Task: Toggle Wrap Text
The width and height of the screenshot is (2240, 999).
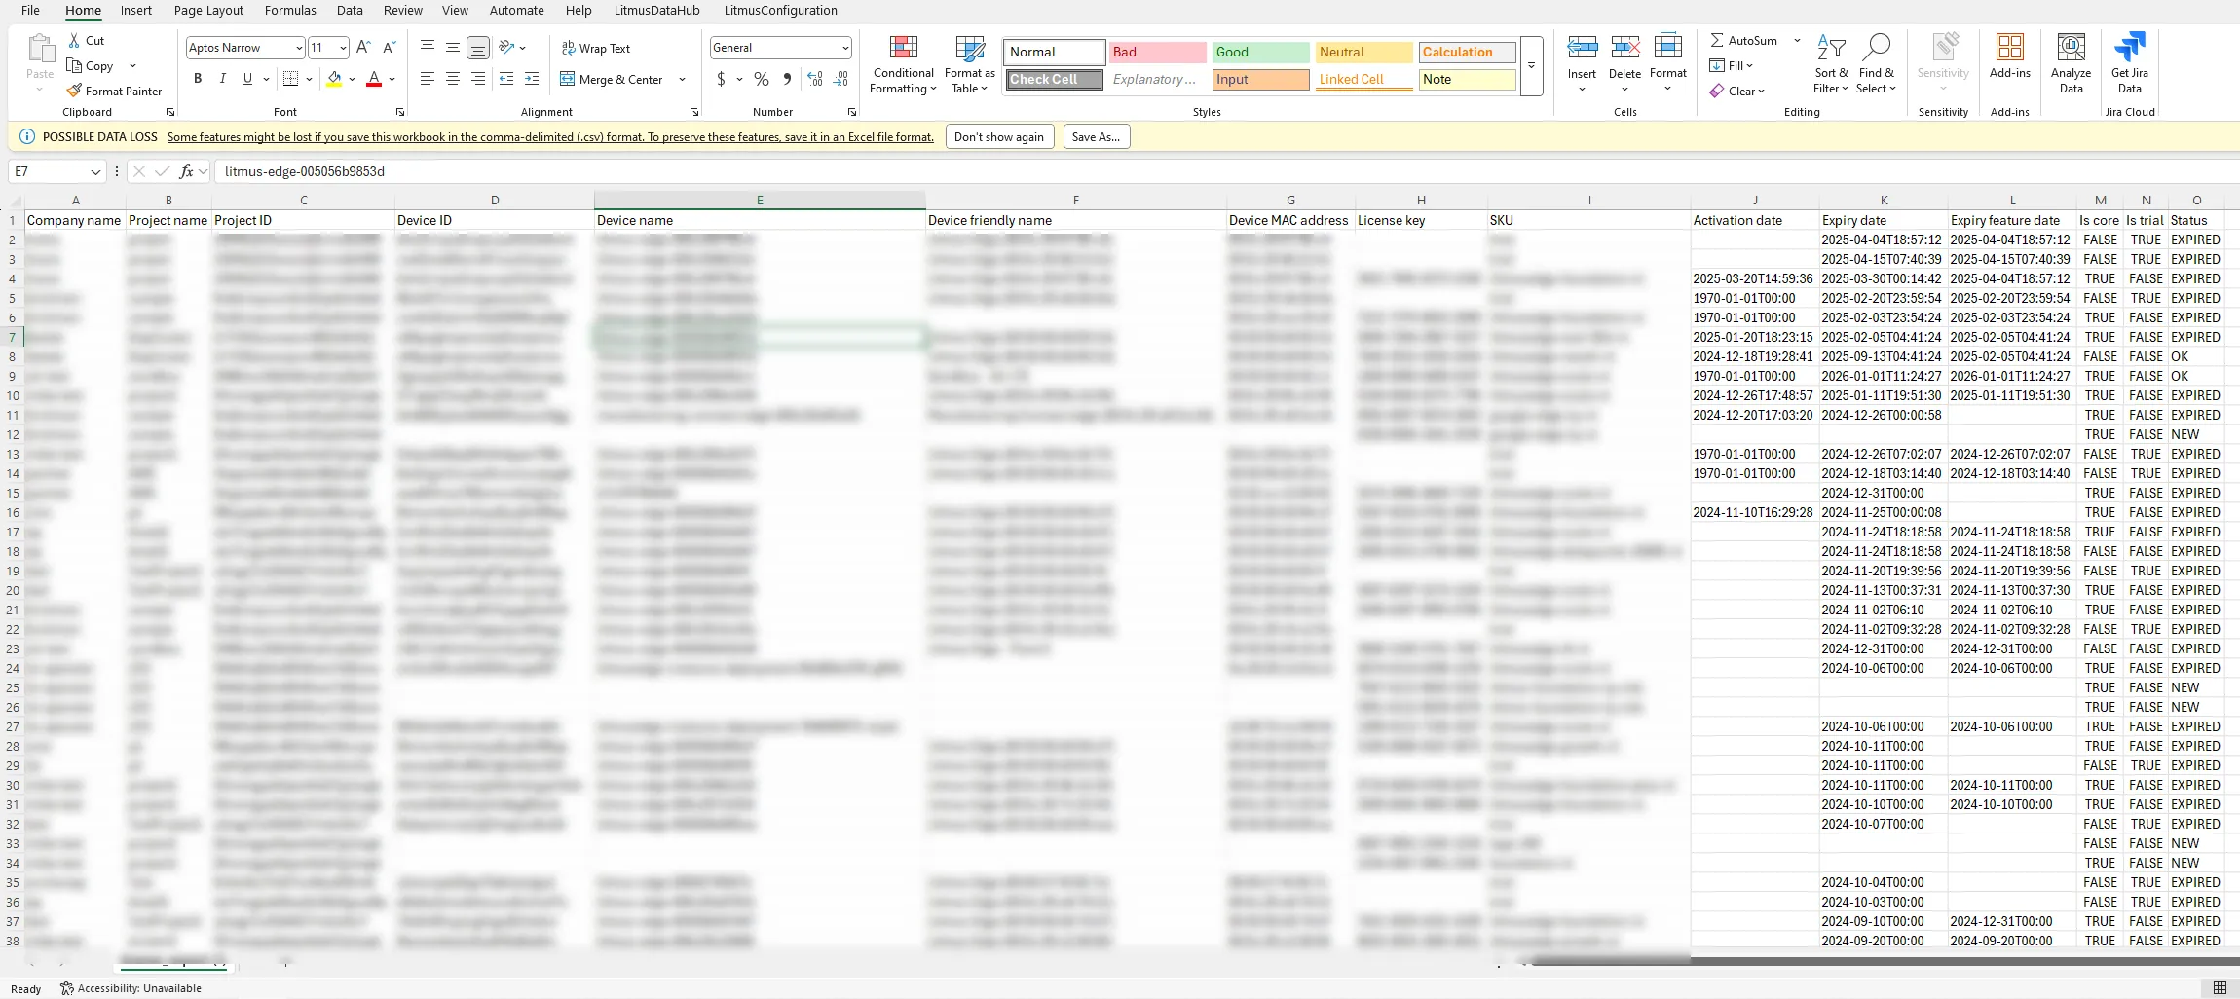Action: click(x=596, y=48)
